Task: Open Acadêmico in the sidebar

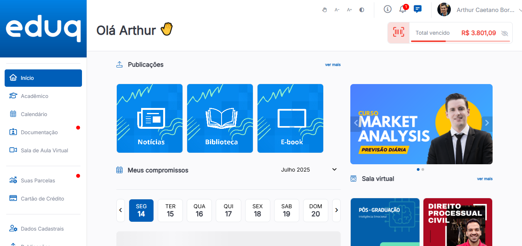Action: pos(34,96)
